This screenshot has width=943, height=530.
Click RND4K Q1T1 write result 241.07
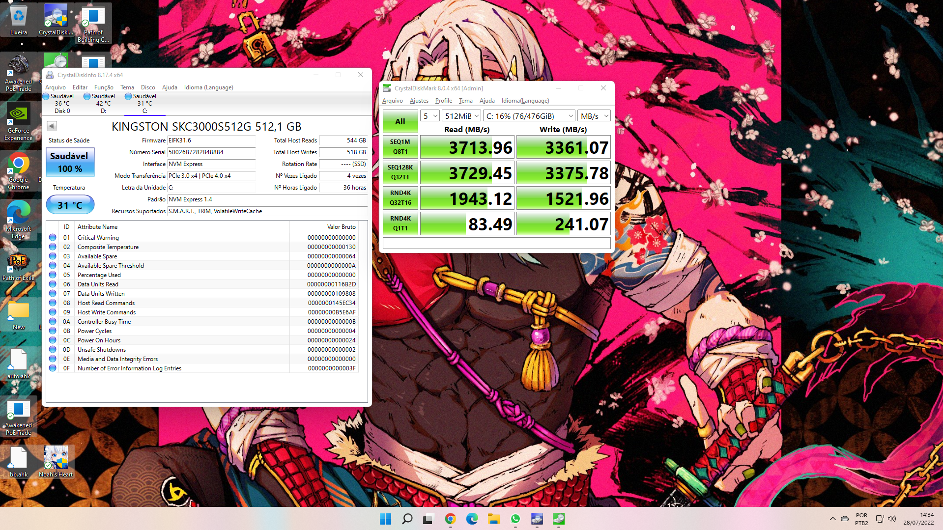pos(563,223)
